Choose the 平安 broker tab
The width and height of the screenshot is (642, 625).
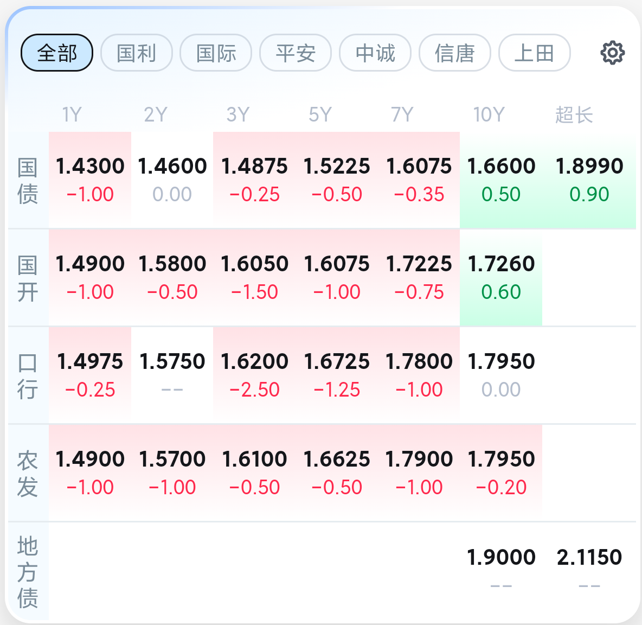pos(295,53)
